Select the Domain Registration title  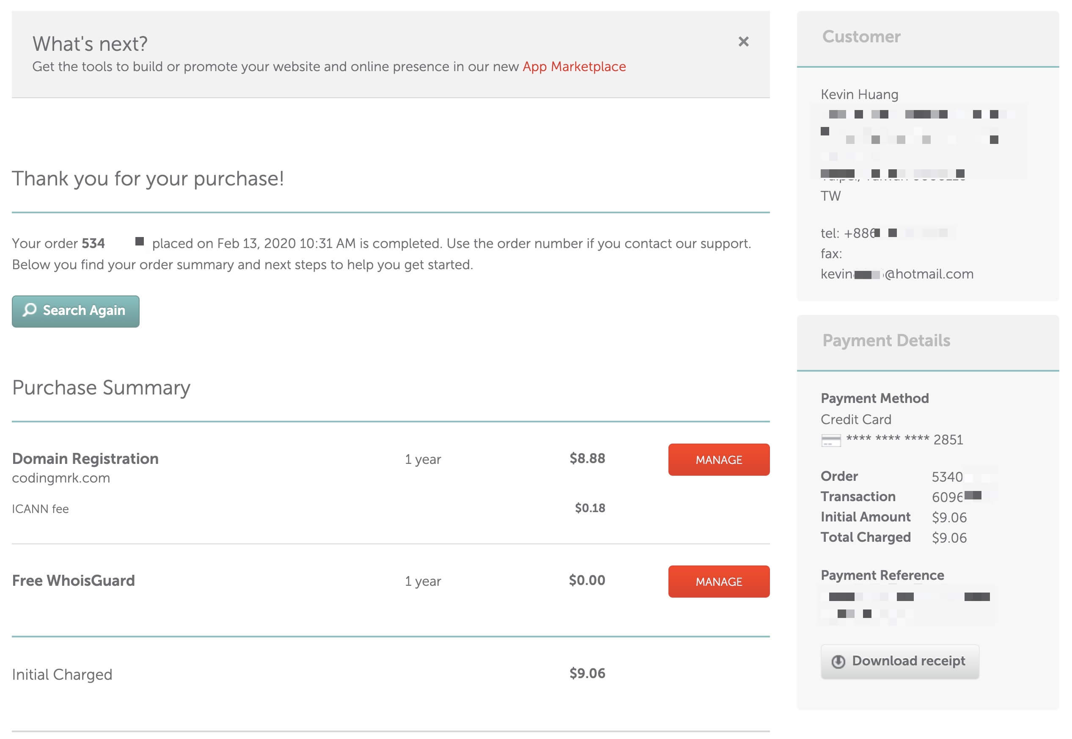tap(85, 458)
